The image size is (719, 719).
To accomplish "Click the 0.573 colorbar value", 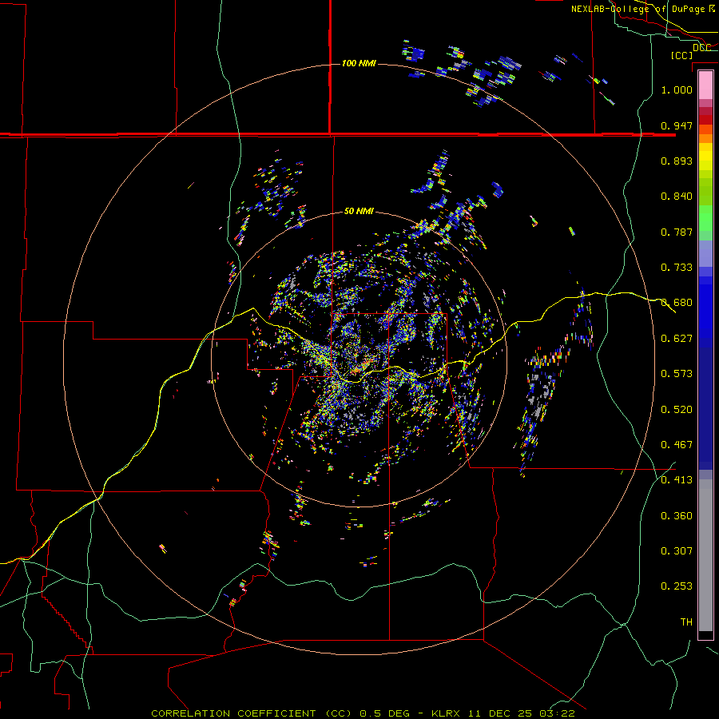I will click(x=677, y=374).
